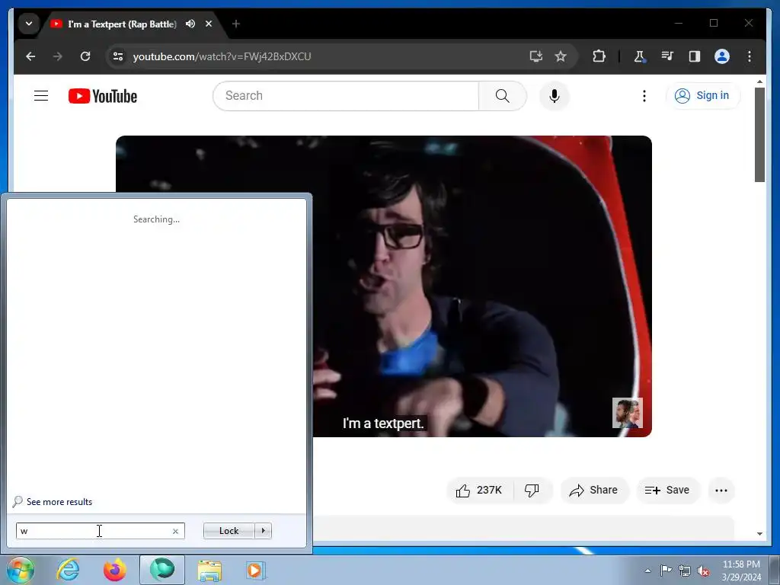Click scrollbar down arrow on the page
This screenshot has width=780, height=585.
759,533
